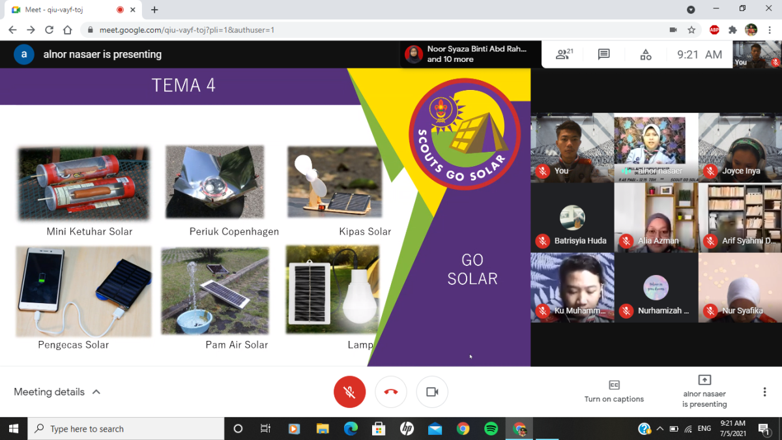Click the camera permission icon in address bar
This screenshot has height=440, width=782.
(673, 29)
